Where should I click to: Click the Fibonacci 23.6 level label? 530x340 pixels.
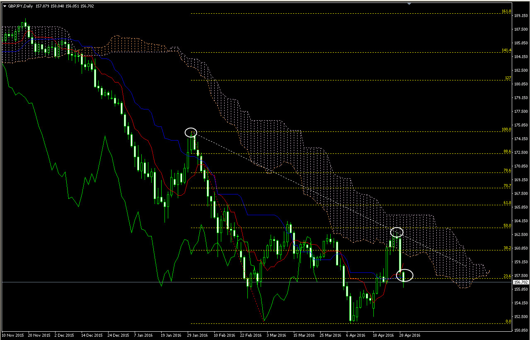pos(507,276)
